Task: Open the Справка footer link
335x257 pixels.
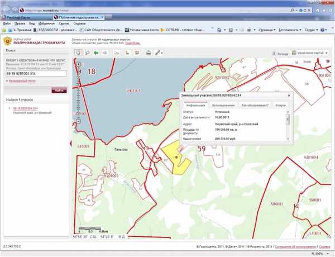Action: (x=324, y=247)
